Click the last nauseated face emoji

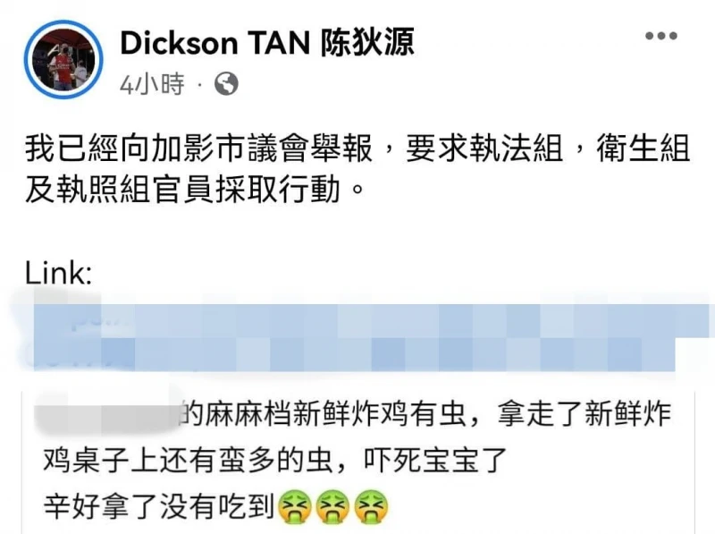pyautogui.click(x=371, y=506)
